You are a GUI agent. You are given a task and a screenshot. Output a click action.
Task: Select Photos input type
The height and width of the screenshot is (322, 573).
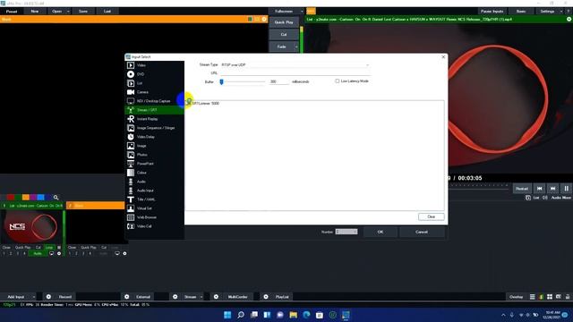(154, 155)
